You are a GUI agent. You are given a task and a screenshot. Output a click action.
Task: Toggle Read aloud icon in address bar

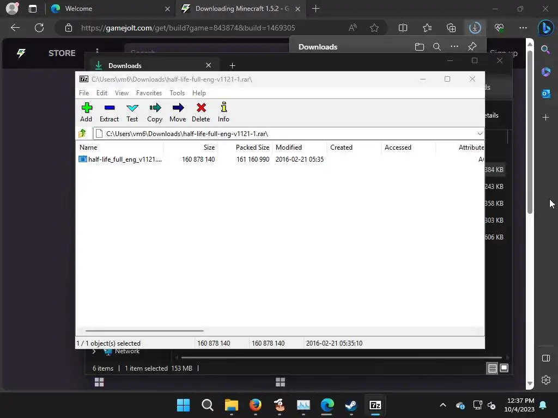pos(353,28)
